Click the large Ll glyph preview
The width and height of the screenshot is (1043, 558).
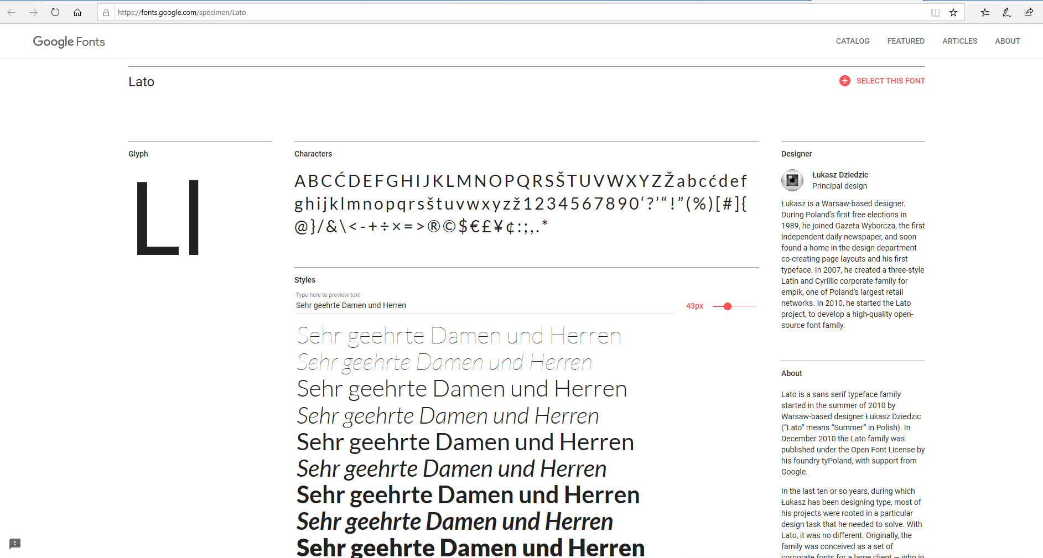(168, 217)
